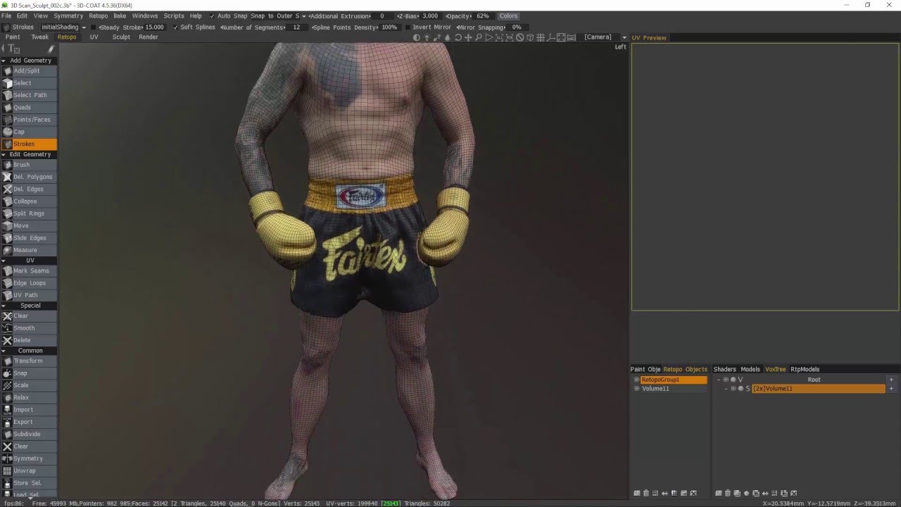The width and height of the screenshot is (901, 507).
Task: Select Del. Polygons tool
Action: 29,177
